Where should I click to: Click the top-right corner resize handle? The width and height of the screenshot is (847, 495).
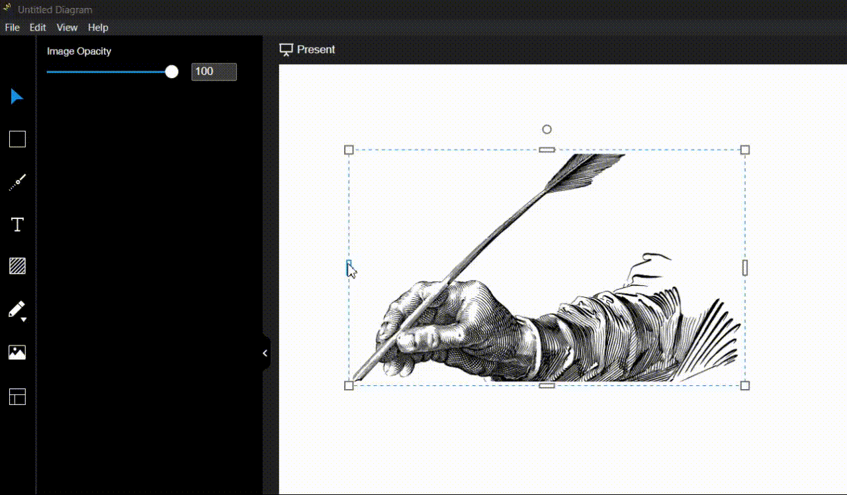(744, 150)
